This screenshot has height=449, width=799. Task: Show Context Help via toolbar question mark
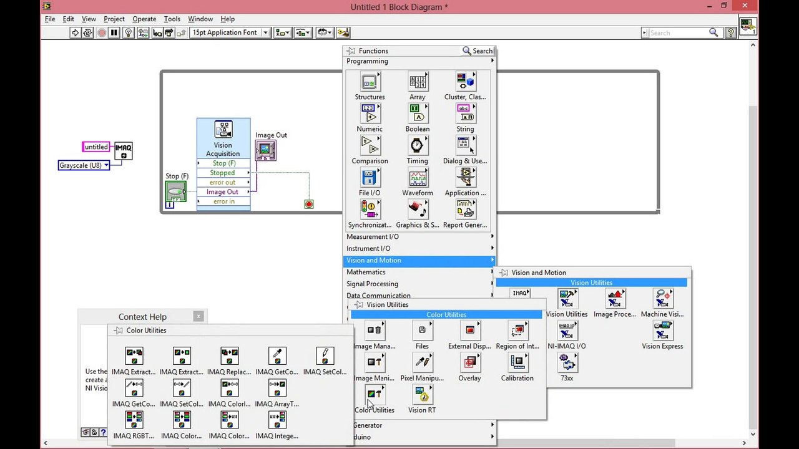tap(730, 32)
